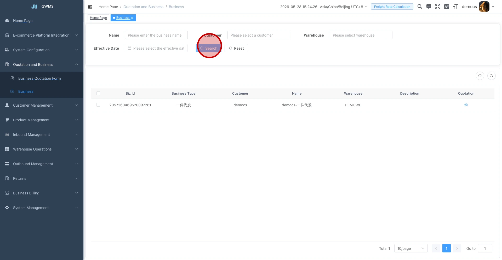The image size is (502, 260).
Task: Open the Effective Date picker field
Action: pyautogui.click(x=156, y=48)
